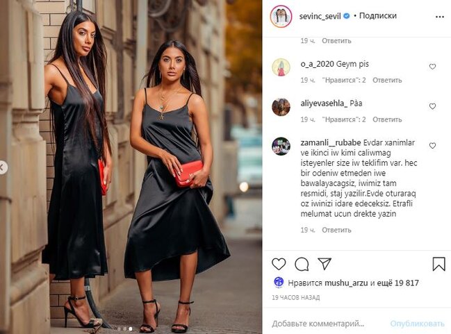Open zamanli__rubabe commenter avatar
The image size is (451, 334).
tap(281, 146)
